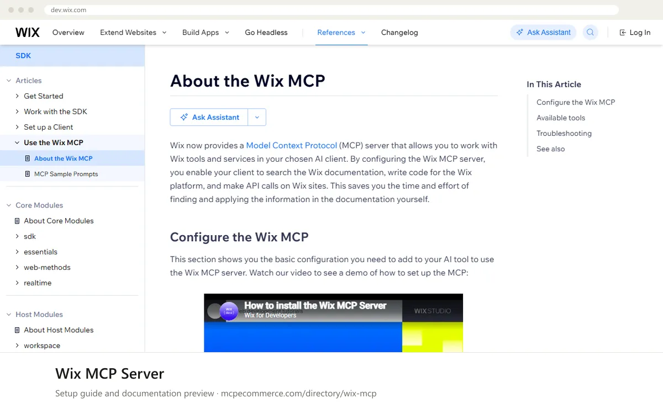The height and width of the screenshot is (414, 663).
Task: Open the Go Headless page
Action: (x=266, y=33)
